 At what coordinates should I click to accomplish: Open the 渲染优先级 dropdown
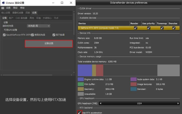pyautogui.click(x=38, y=26)
